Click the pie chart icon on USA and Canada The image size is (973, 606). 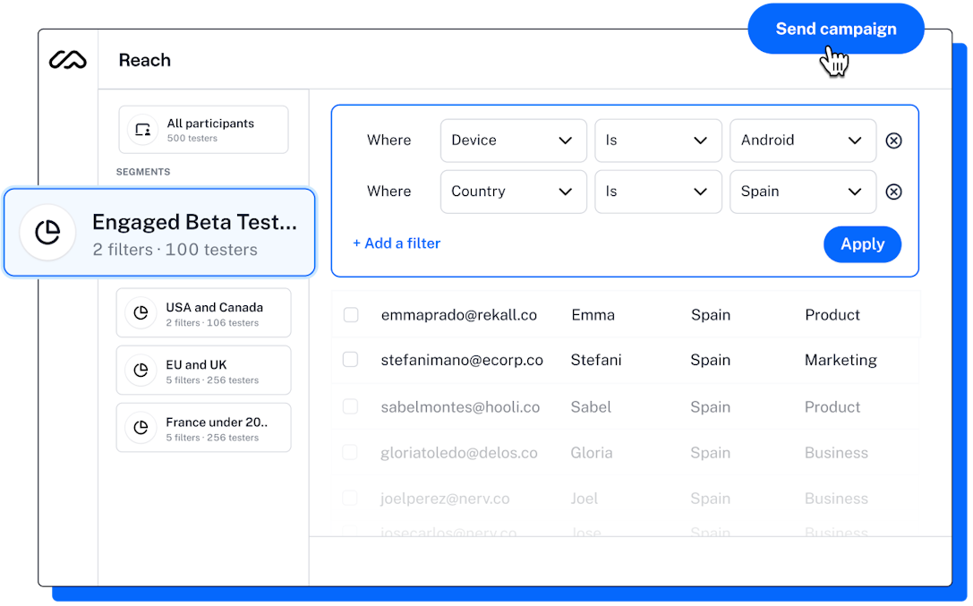pyautogui.click(x=141, y=312)
